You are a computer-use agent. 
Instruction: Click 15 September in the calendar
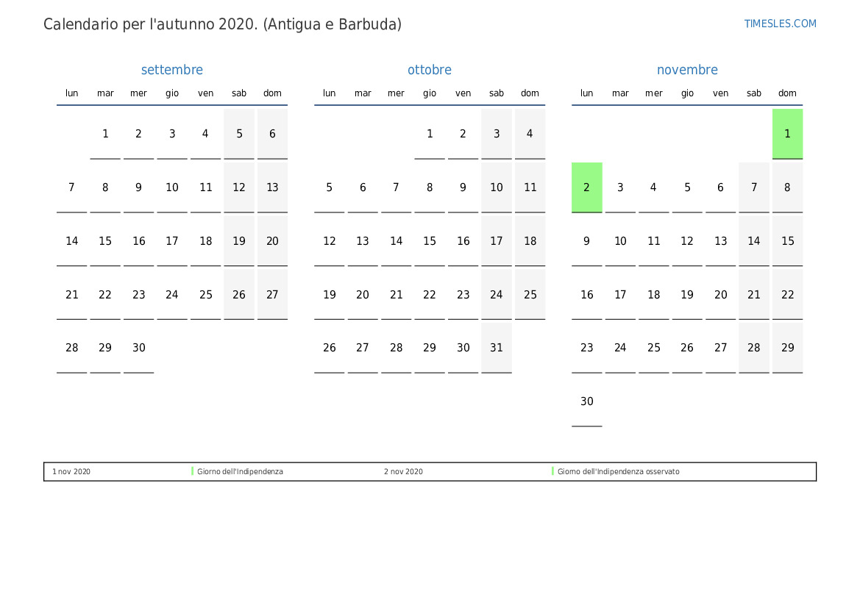point(105,241)
